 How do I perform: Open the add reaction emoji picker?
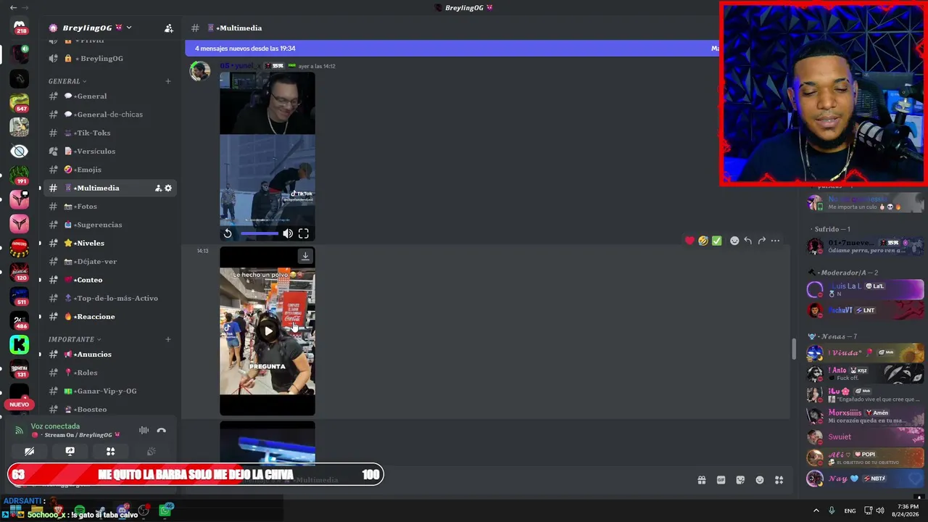click(x=734, y=241)
